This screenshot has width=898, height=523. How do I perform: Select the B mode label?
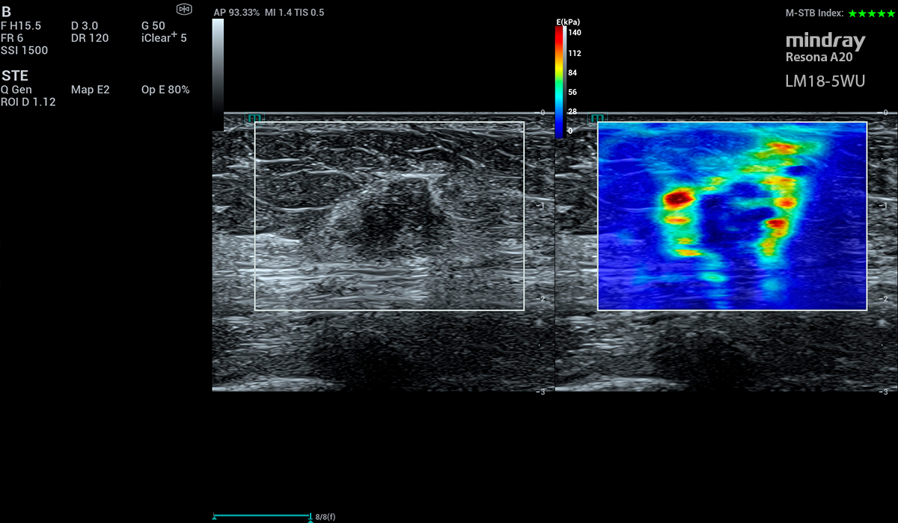click(x=6, y=12)
